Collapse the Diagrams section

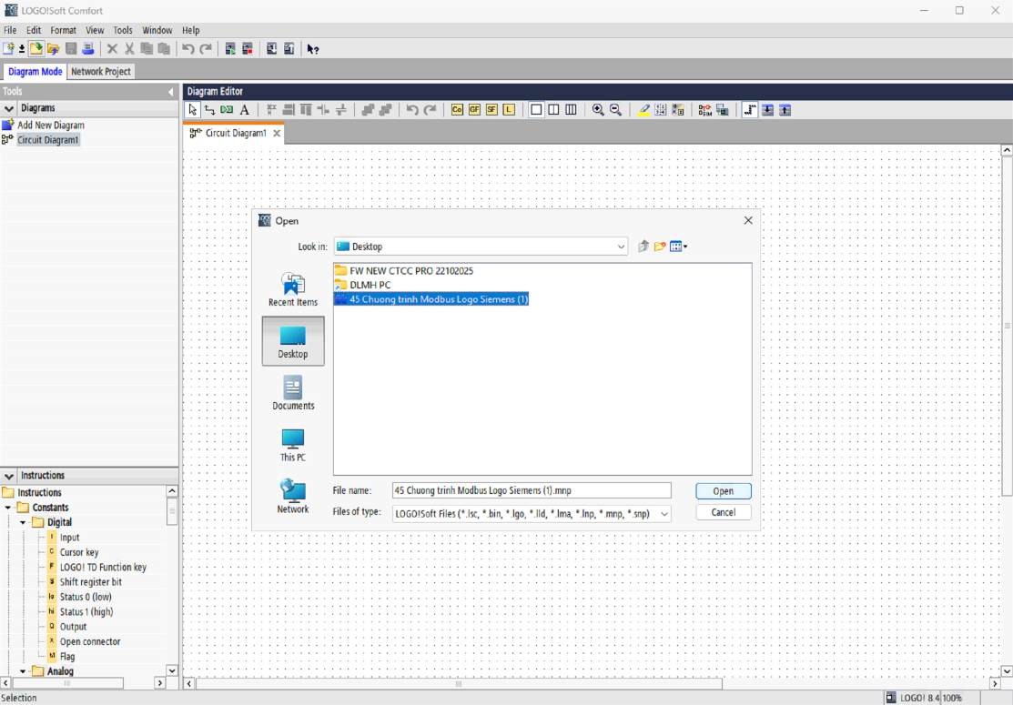(9, 108)
